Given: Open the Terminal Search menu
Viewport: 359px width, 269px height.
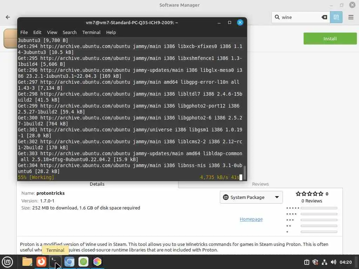Looking at the screenshot, I should [x=70, y=33].
